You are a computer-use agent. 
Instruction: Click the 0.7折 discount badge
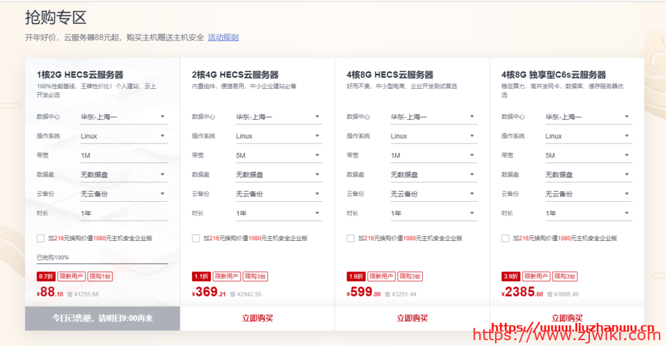tap(46, 277)
